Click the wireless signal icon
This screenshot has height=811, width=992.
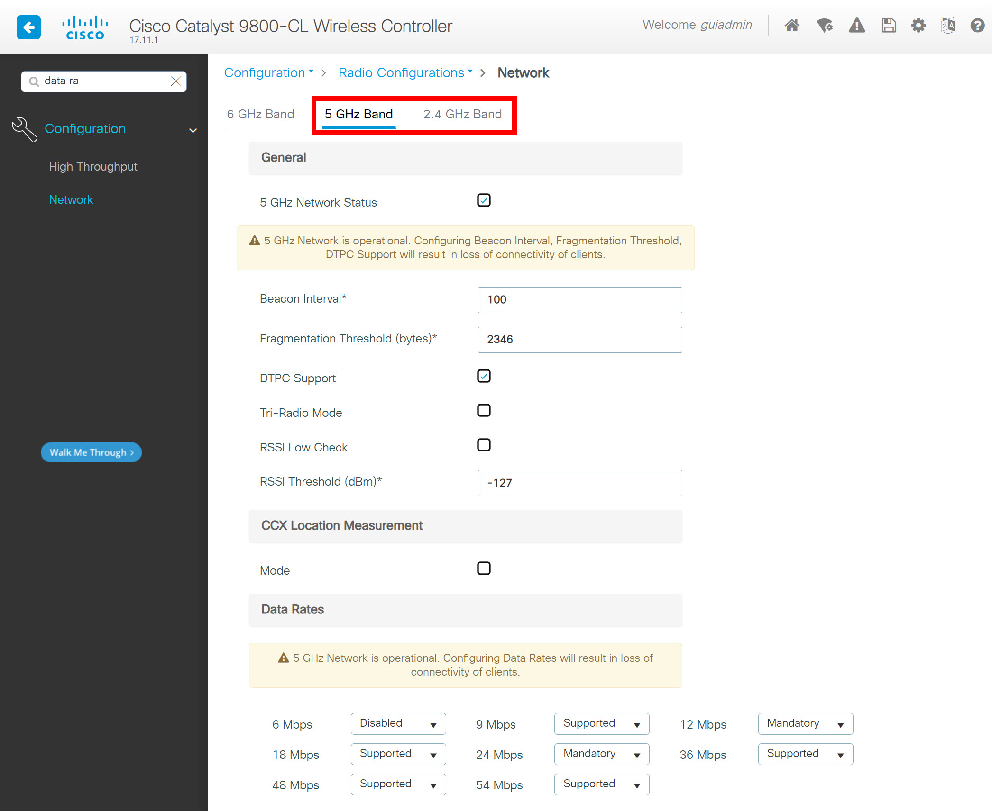point(822,26)
